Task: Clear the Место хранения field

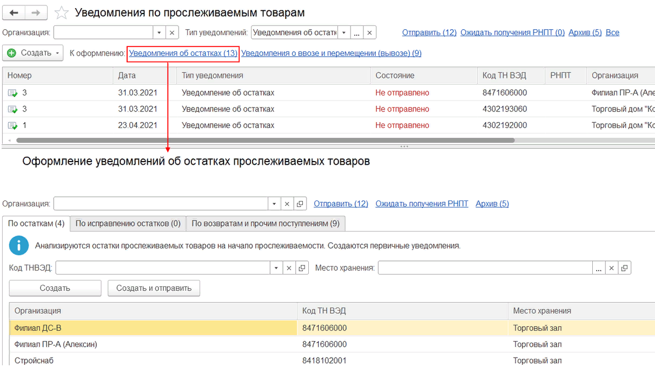Action: click(x=611, y=268)
